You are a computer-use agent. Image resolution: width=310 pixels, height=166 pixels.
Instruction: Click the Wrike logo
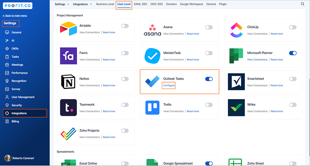(x=236, y=107)
